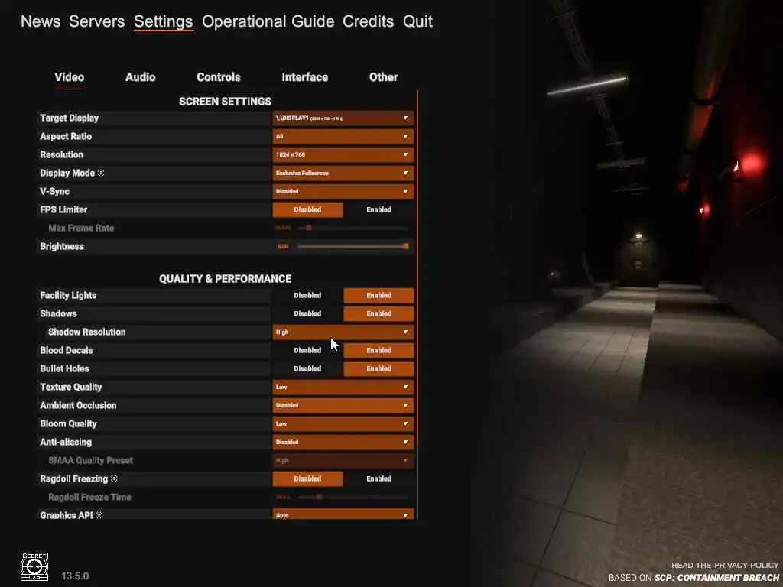Set Ragdoll Freezing to Disabled
The height and width of the screenshot is (587, 783).
point(307,478)
